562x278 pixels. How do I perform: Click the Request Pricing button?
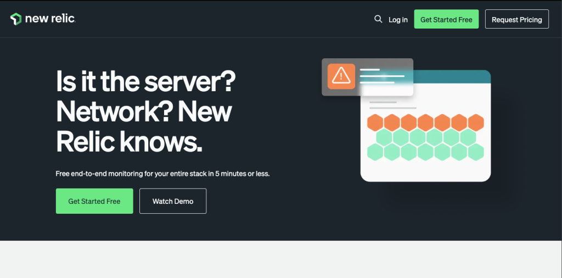pos(516,19)
